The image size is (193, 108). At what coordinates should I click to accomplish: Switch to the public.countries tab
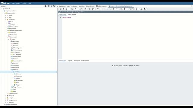pyautogui.click(x=102, y=6)
